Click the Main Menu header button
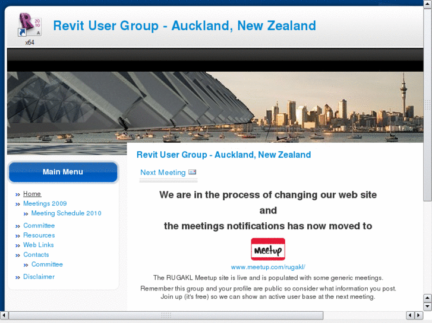Viewport: 432px width, 323px height. 63,172
